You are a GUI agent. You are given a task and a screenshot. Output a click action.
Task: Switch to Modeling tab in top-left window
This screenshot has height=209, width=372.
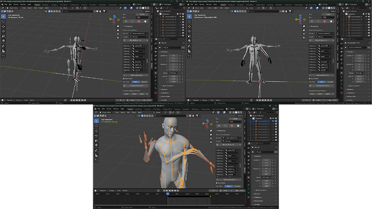pos(45,5)
